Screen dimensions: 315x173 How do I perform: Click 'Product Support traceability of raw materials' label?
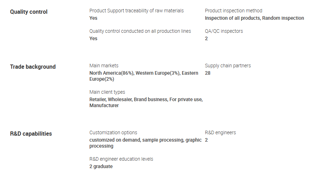[x=137, y=11]
